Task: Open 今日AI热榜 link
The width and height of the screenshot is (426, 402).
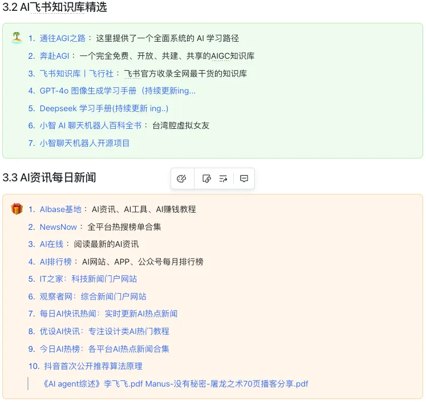Action: tap(104, 349)
